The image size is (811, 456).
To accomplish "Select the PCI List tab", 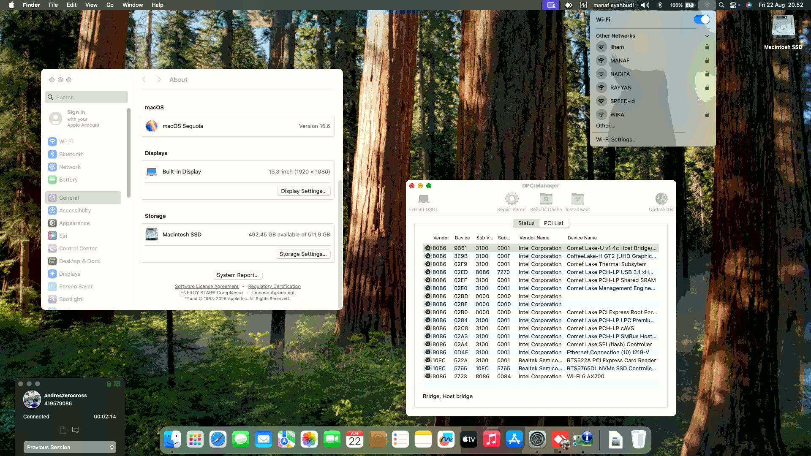I will 553,223.
